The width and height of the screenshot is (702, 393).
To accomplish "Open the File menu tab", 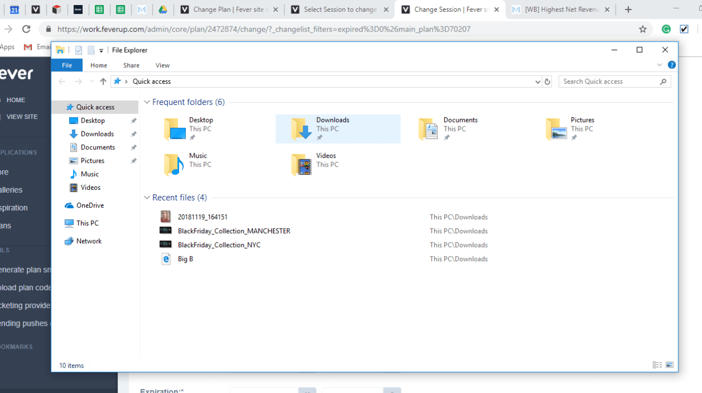I will (x=67, y=65).
